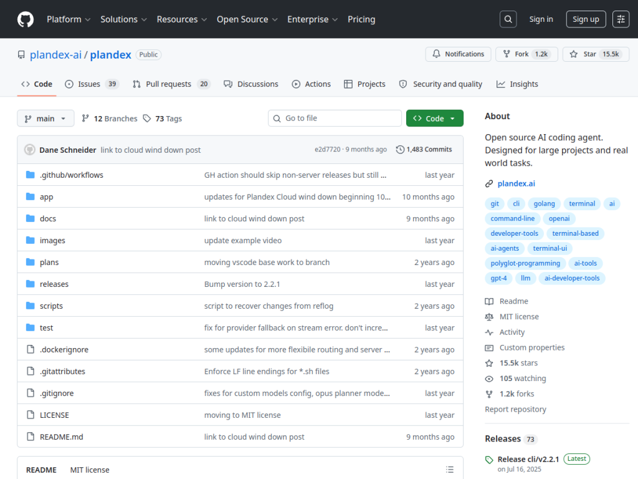
Task: Click Report repository link
Action: [x=515, y=409]
